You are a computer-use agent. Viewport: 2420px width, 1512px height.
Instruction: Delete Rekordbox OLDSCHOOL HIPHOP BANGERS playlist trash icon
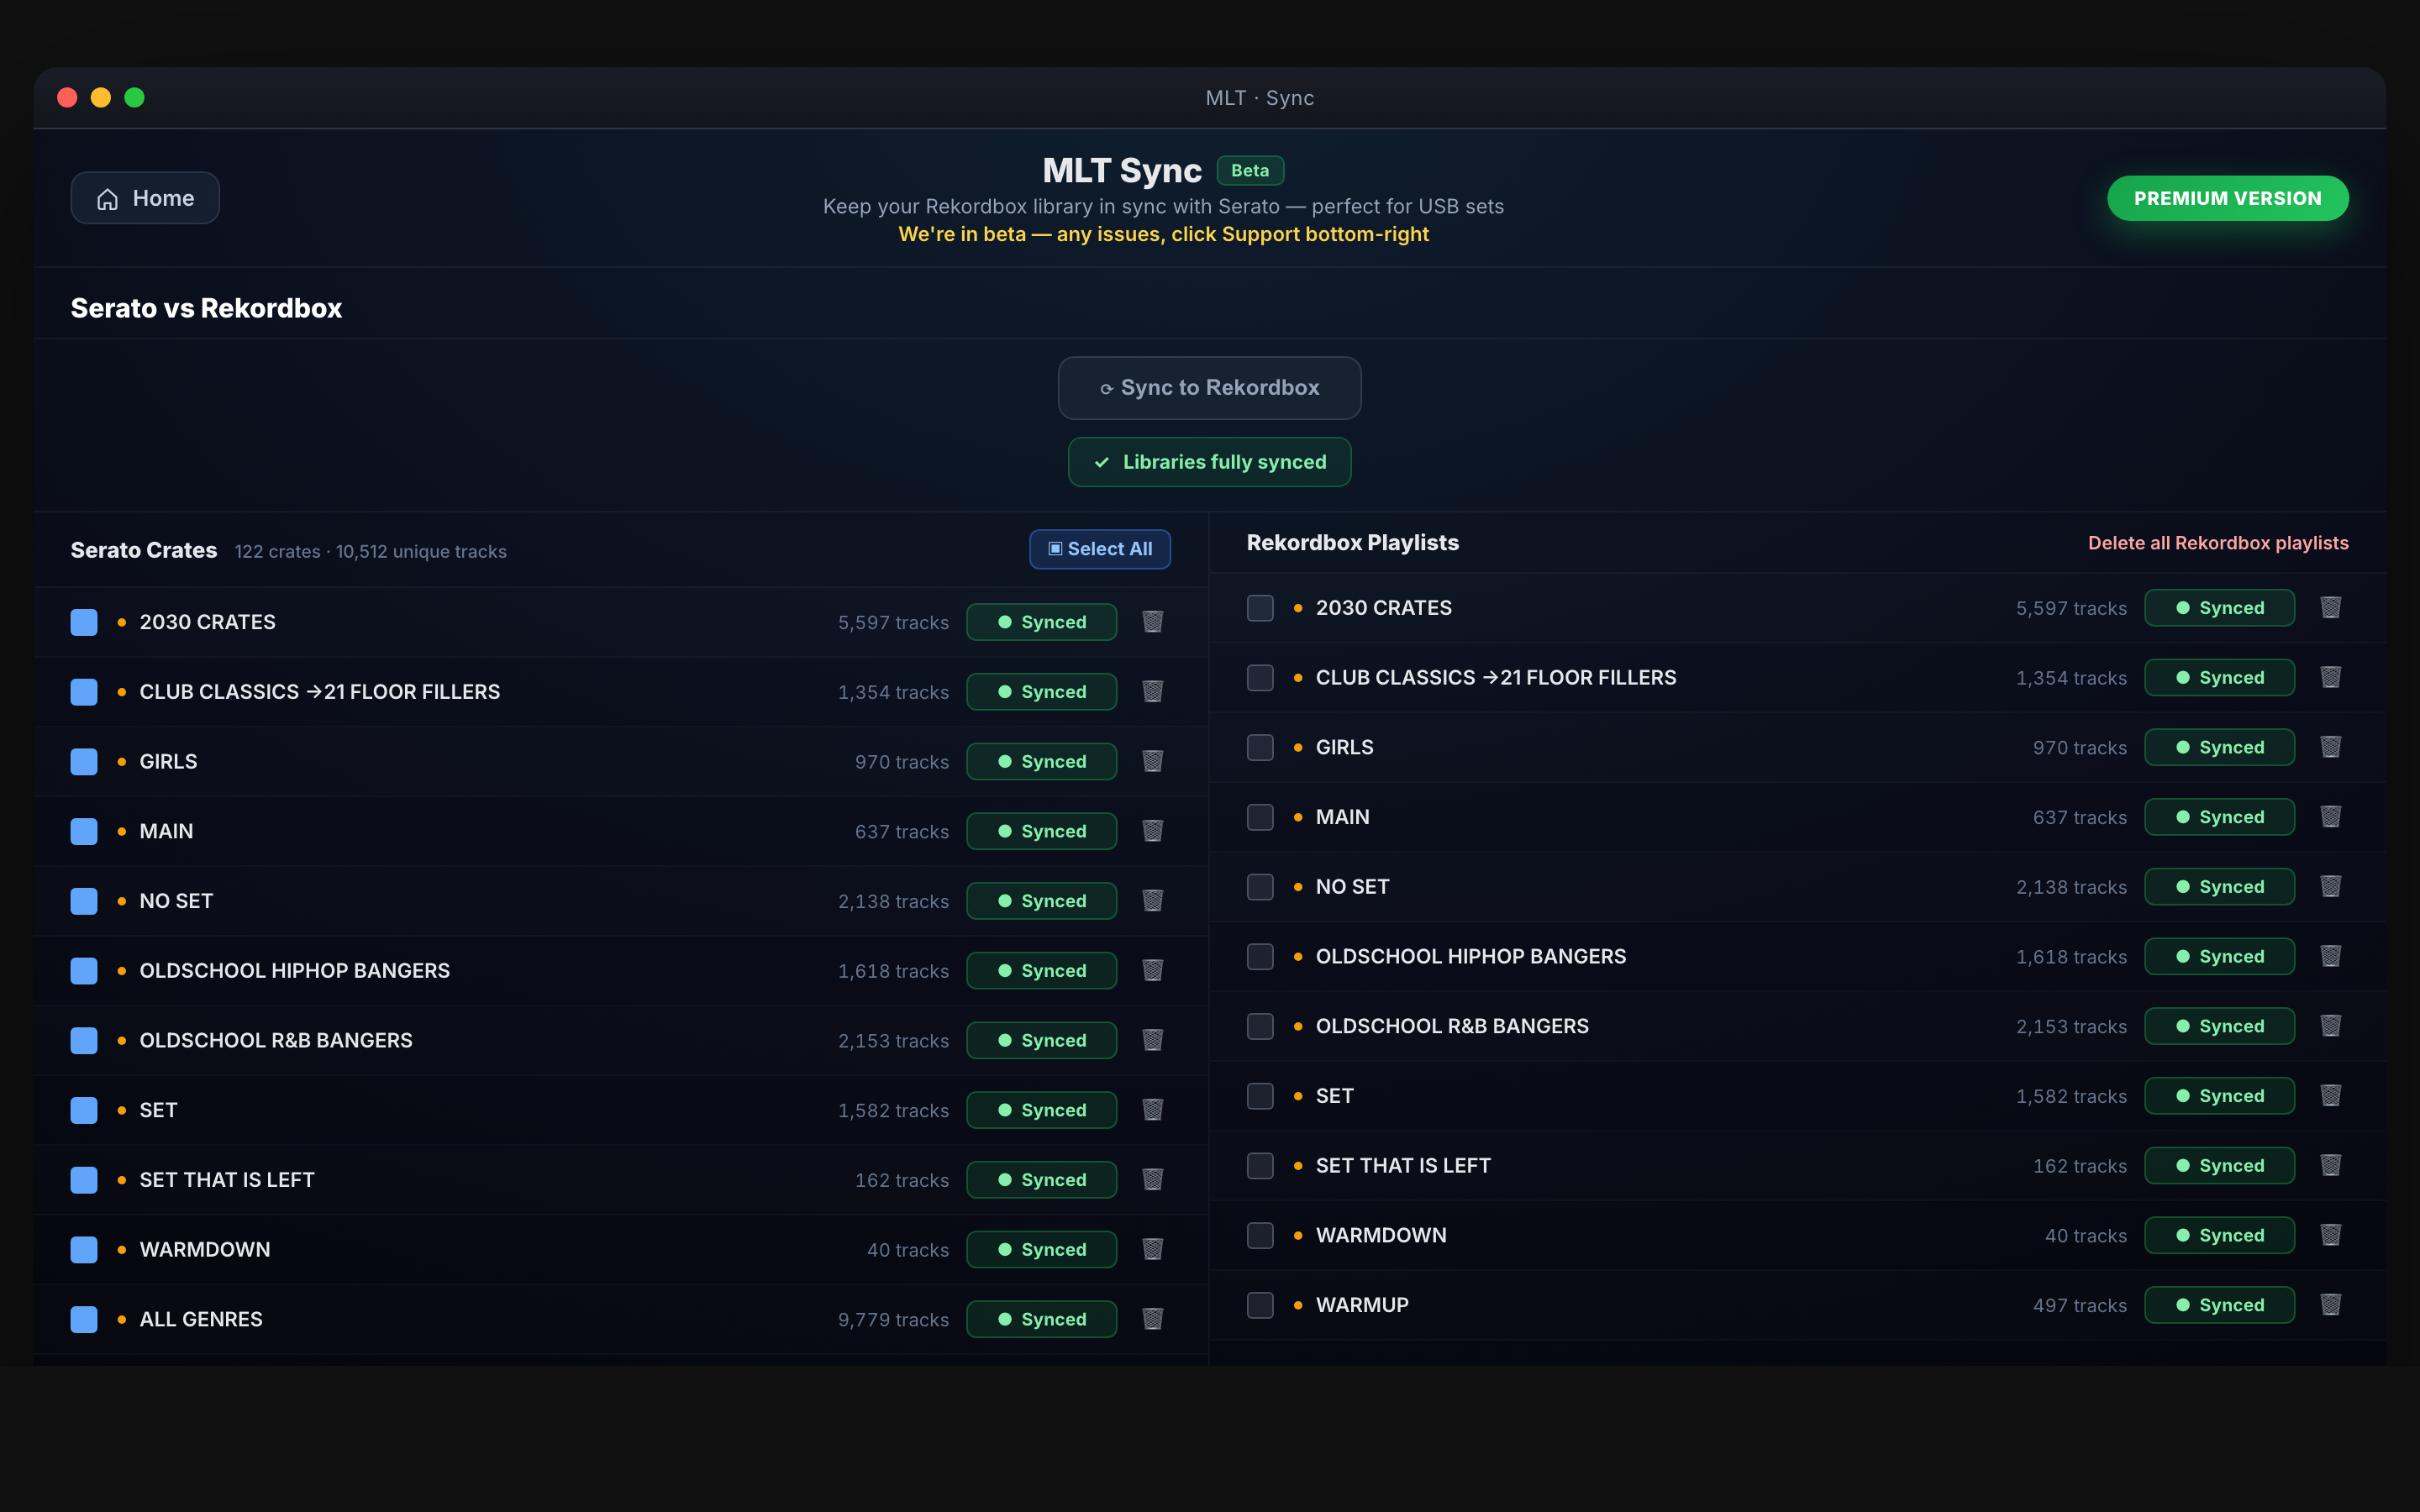[2330, 957]
